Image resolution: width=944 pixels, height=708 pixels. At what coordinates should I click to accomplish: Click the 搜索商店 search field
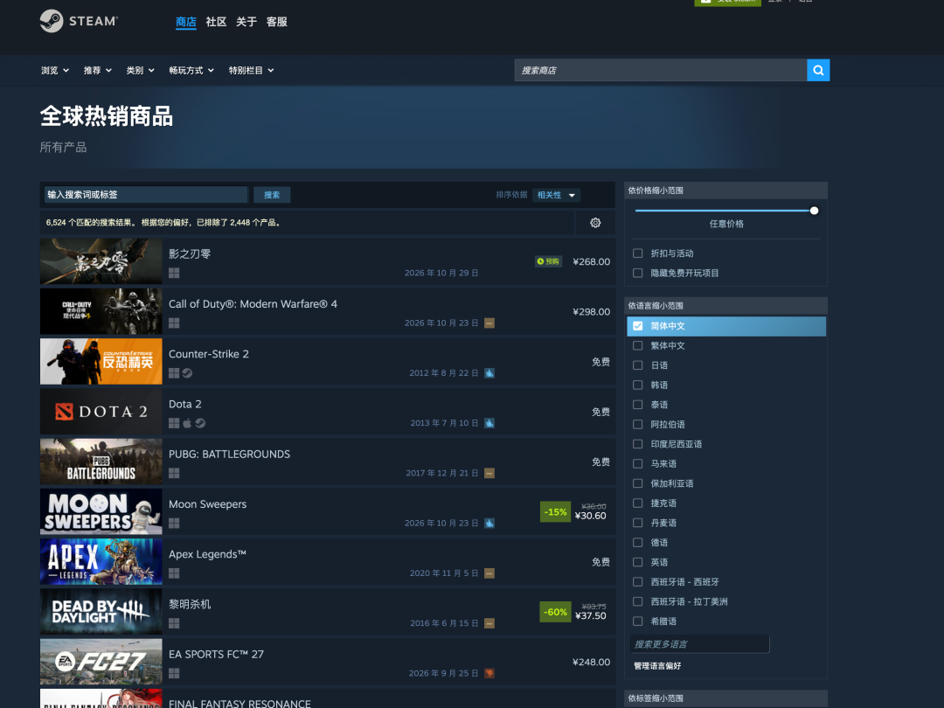661,70
